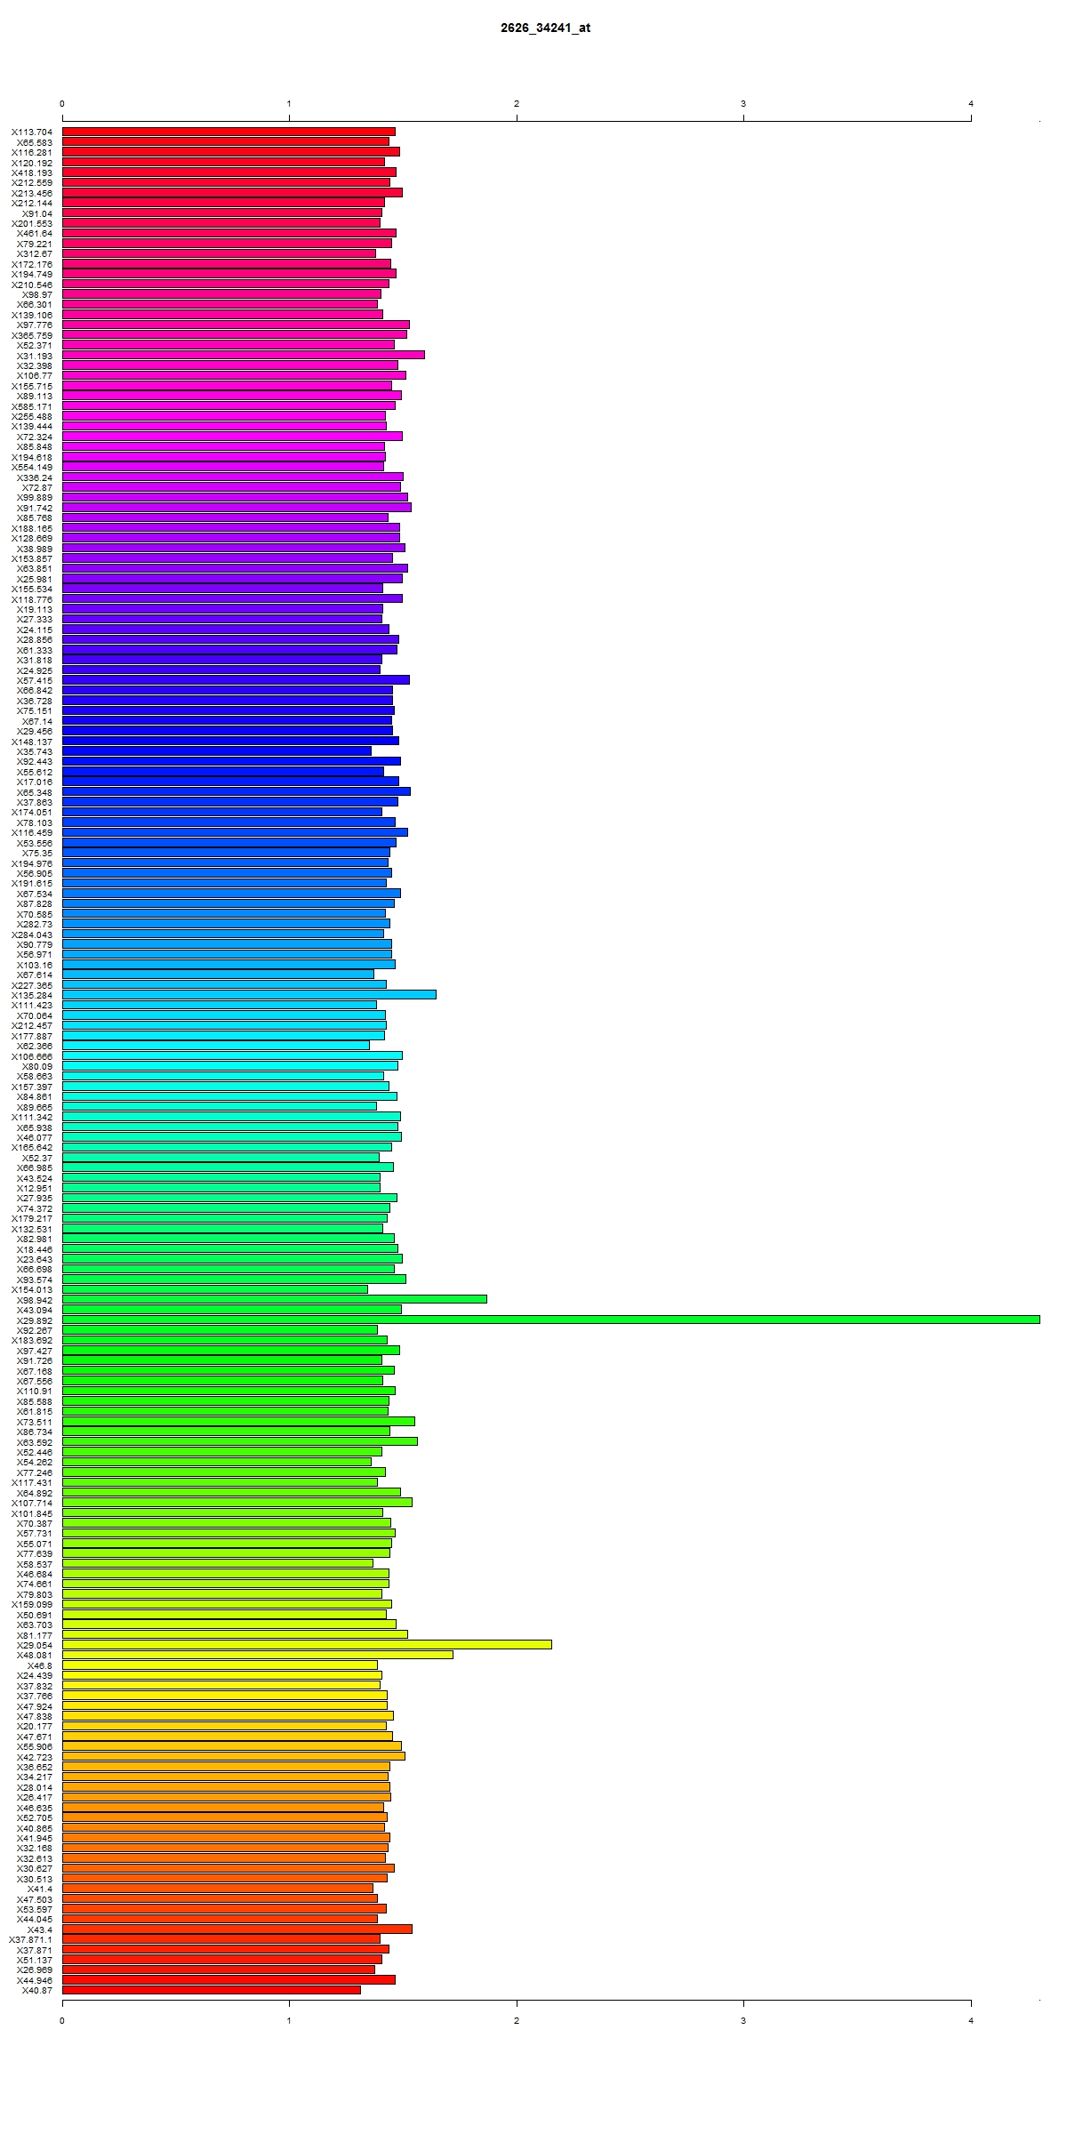This screenshot has width=1067, height=2134.
Task: Select the X48.081 row label
Action: coord(35,1655)
